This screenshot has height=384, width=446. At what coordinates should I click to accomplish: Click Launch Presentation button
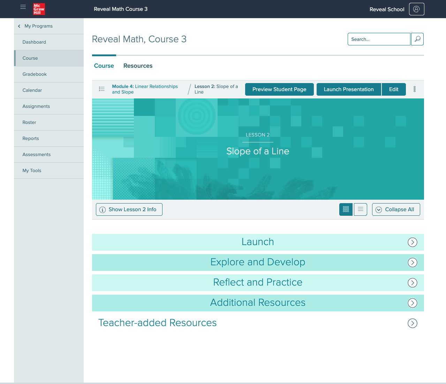(349, 89)
